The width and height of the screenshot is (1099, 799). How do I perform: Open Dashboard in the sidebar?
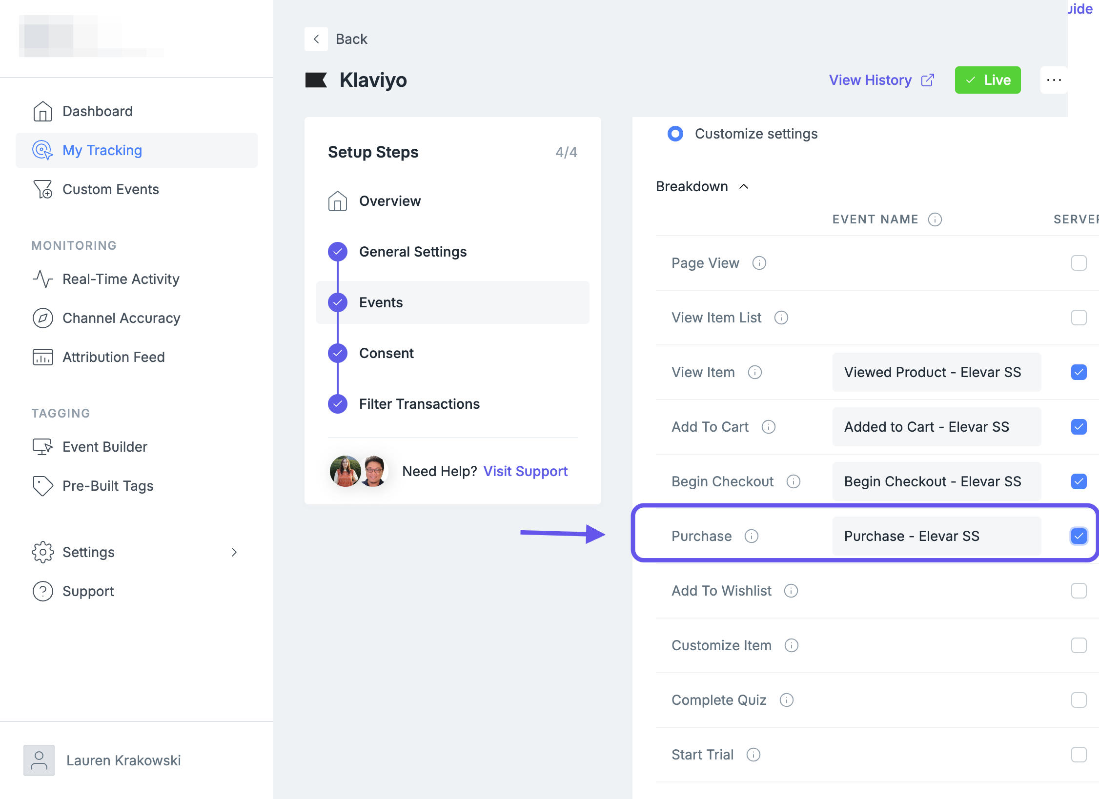coord(137,111)
